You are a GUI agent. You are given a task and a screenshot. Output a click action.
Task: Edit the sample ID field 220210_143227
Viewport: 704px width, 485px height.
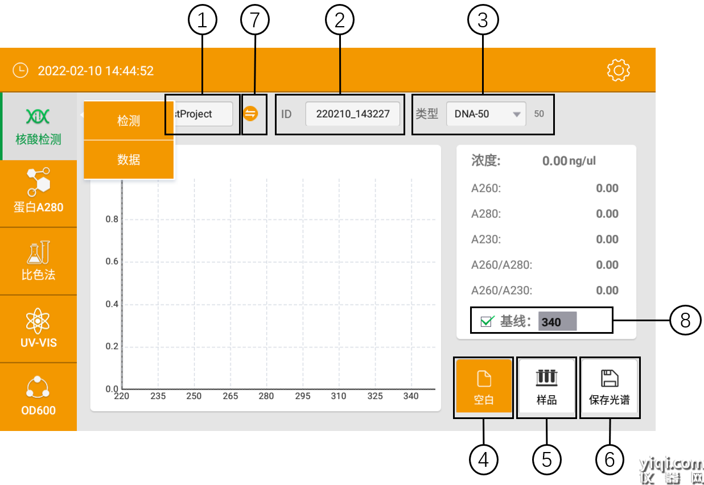[353, 114]
